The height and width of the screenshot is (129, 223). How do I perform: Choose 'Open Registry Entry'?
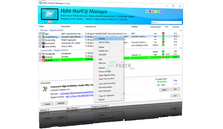point(109,75)
